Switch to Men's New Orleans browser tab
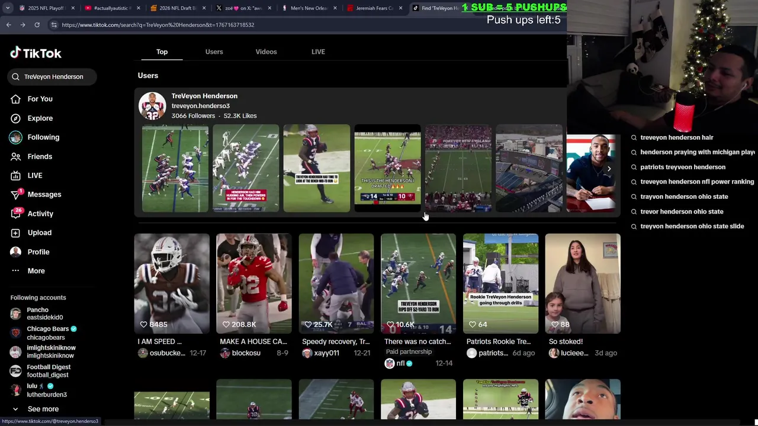 [308, 8]
